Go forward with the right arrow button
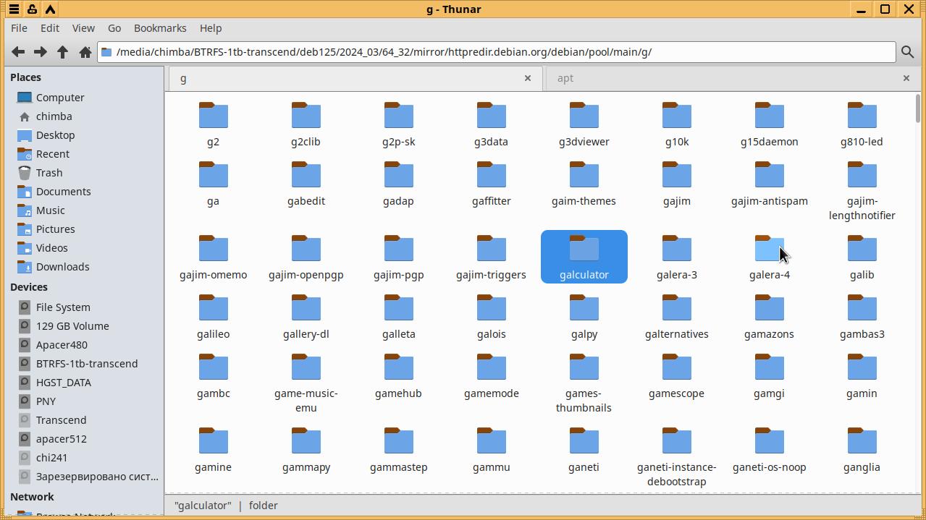Image resolution: width=926 pixels, height=520 pixels. [41, 52]
